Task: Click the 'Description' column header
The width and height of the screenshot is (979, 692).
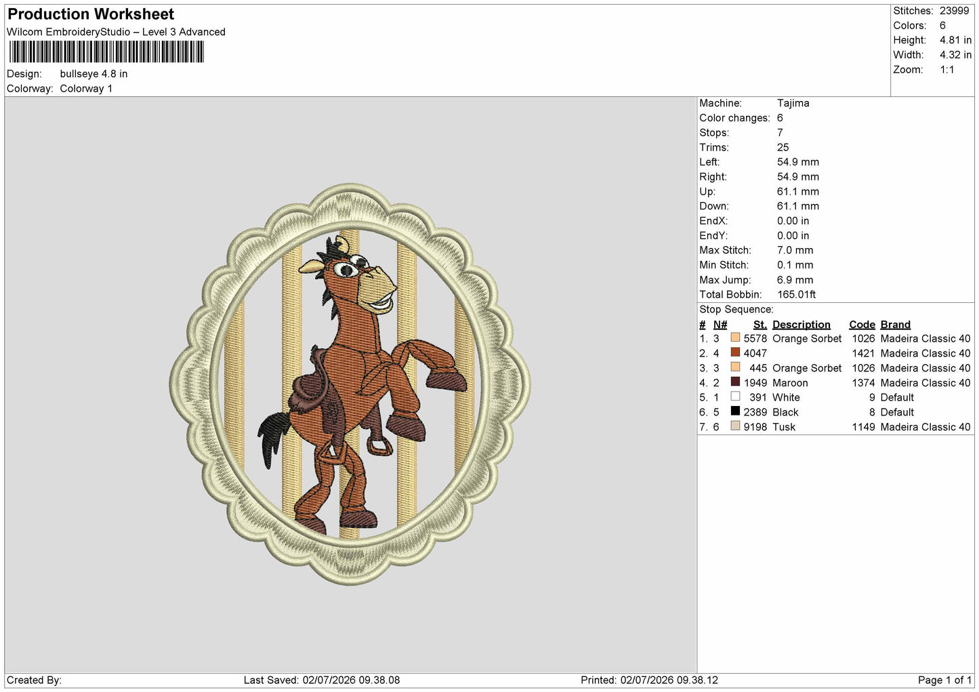Action: [x=801, y=325]
